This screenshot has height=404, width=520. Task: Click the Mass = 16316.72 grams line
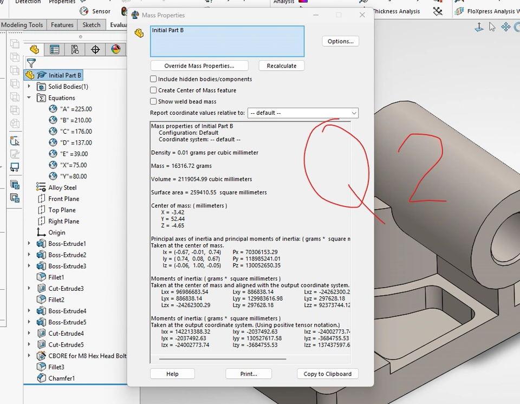point(181,166)
